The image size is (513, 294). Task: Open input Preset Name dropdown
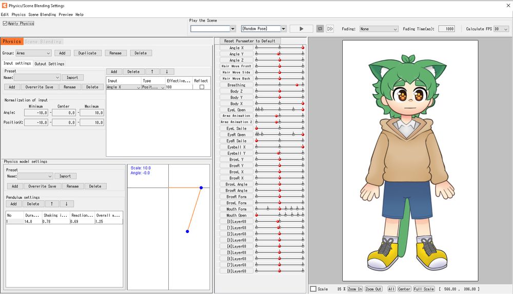[37, 77]
